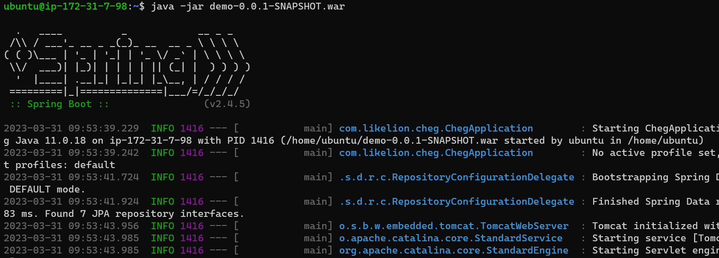Click the timestamp 09:53:43.956

pos(104,226)
